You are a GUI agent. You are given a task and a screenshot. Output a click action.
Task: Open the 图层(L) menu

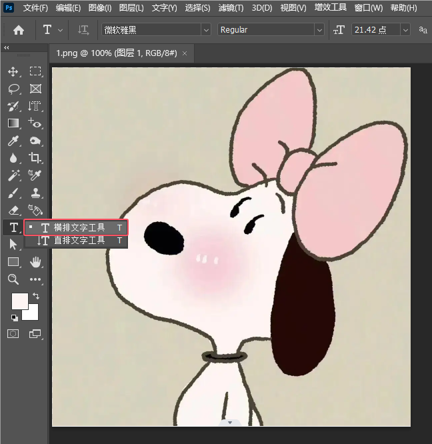coord(131,7)
